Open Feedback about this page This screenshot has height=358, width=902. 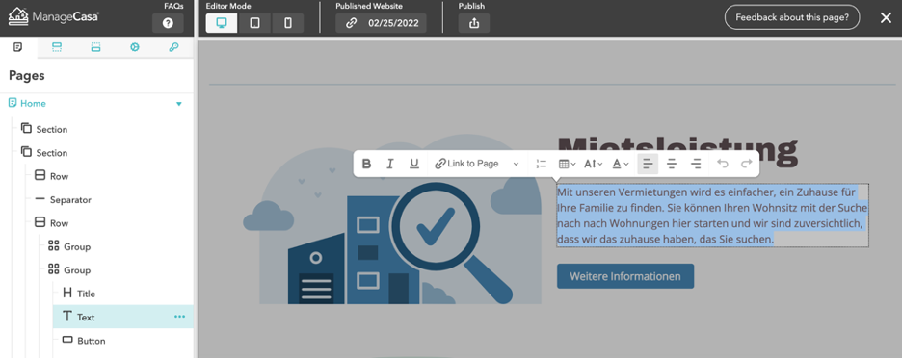(x=792, y=17)
